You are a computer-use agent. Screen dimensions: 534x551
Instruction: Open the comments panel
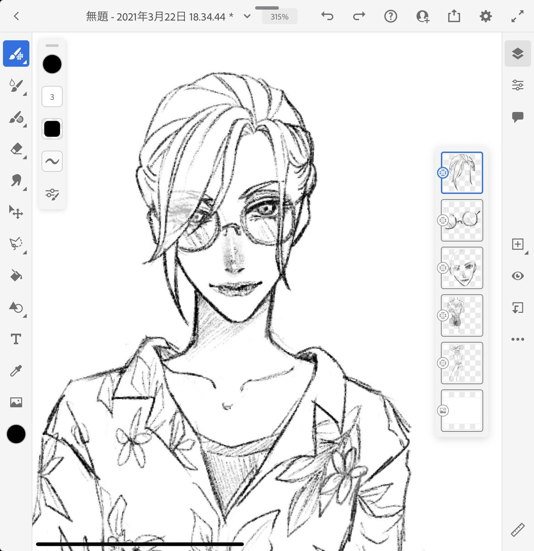tap(517, 117)
